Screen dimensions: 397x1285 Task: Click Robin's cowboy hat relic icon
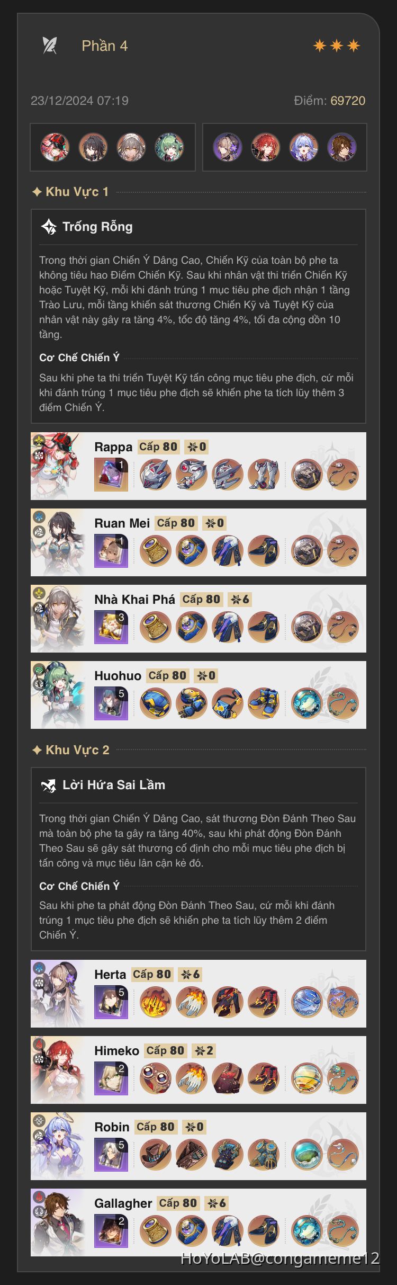tap(156, 1155)
